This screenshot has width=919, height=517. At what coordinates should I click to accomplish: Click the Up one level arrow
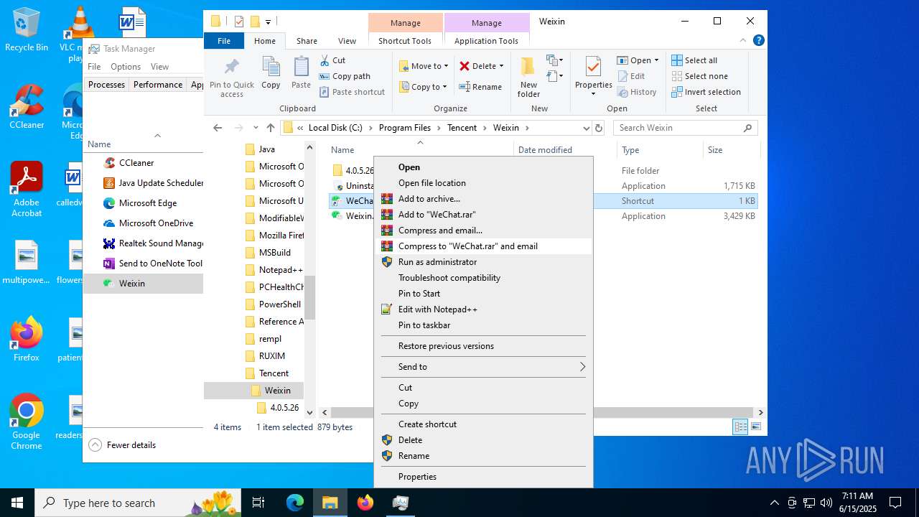point(270,128)
